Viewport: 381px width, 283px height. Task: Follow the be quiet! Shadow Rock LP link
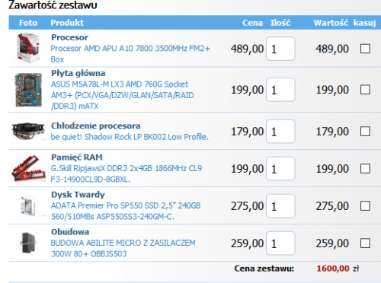[x=130, y=137]
